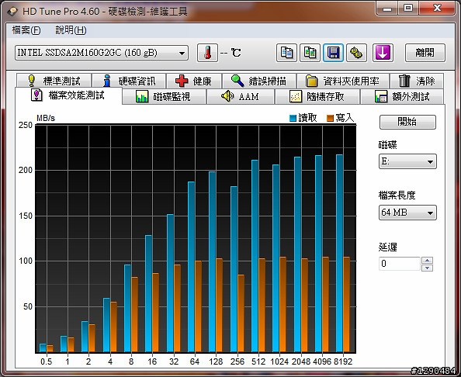Switch to the AAM tab

pos(241,96)
